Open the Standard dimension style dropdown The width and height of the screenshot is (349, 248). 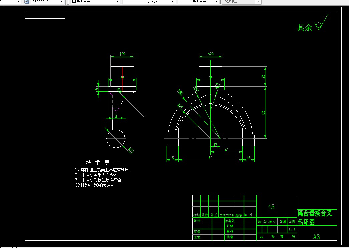coord(62,1)
